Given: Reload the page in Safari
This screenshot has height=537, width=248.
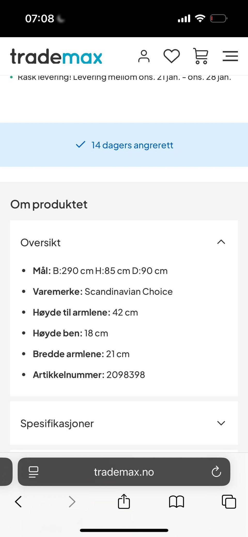Looking at the screenshot, I should (216, 472).
